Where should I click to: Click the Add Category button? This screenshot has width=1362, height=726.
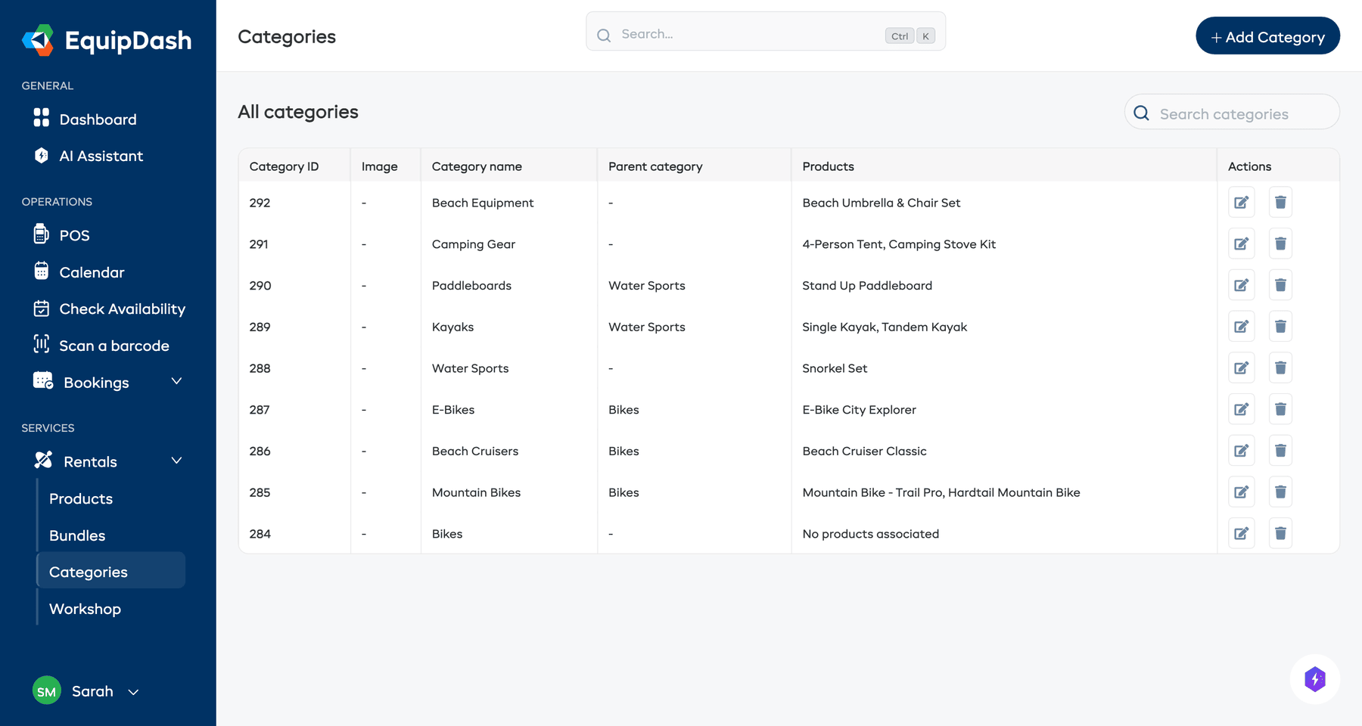tap(1267, 36)
